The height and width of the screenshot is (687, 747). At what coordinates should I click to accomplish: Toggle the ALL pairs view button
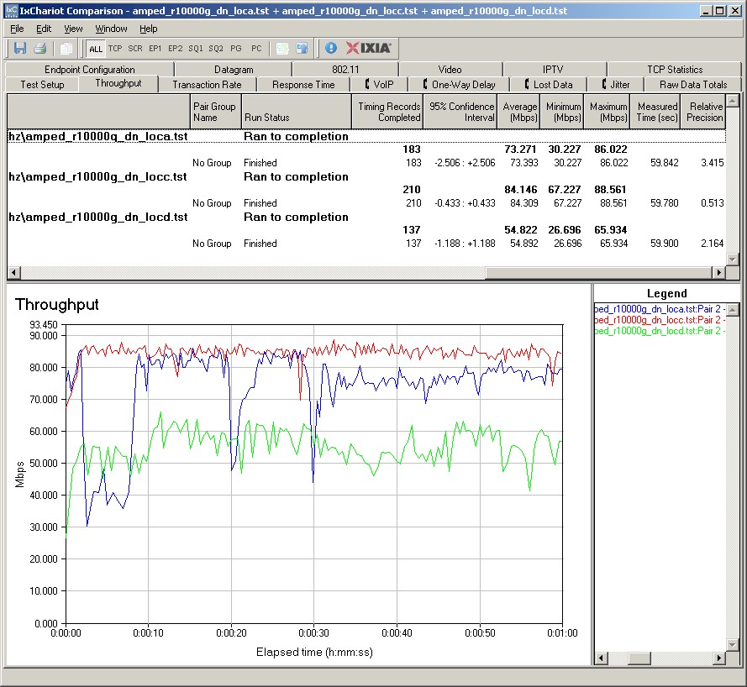coord(96,49)
